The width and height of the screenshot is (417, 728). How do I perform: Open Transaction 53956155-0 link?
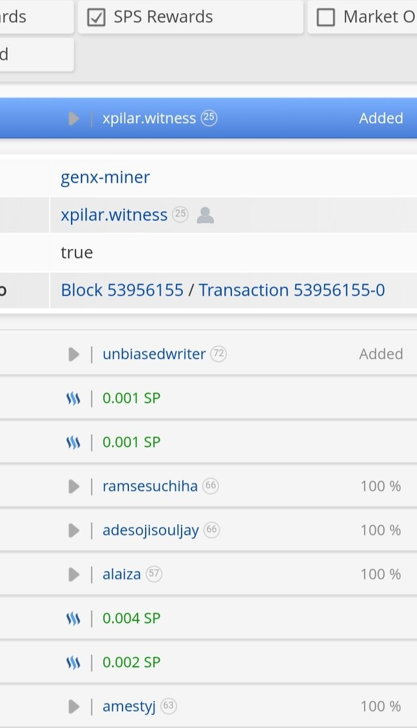tap(291, 290)
